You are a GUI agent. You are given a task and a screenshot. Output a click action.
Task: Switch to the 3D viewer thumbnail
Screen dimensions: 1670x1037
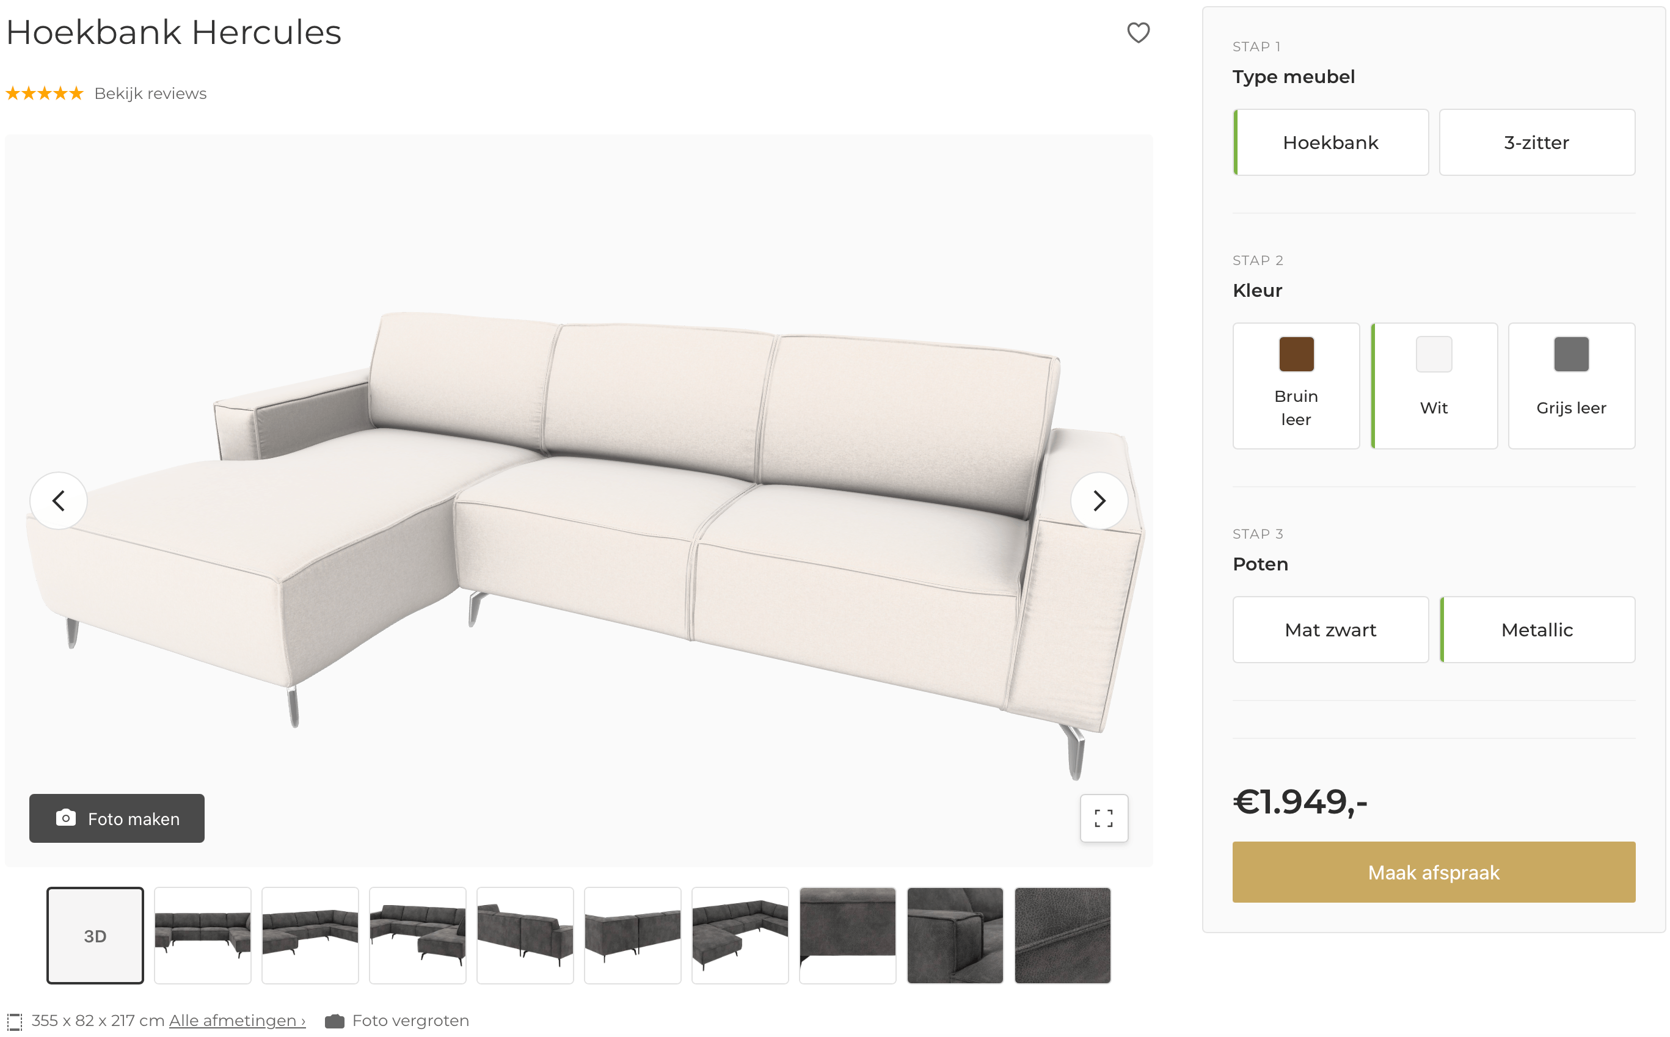tap(95, 935)
